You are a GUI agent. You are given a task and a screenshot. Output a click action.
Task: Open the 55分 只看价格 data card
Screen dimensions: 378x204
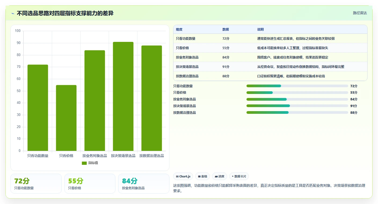click(90, 184)
